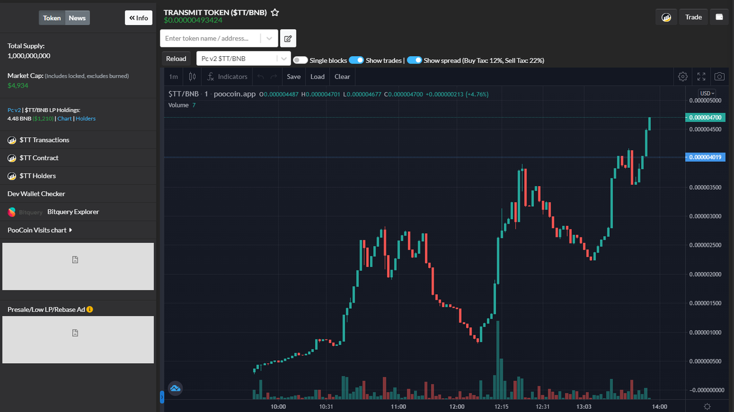Select the candlestick chart style icon
This screenshot has height=412, width=734.
[193, 77]
